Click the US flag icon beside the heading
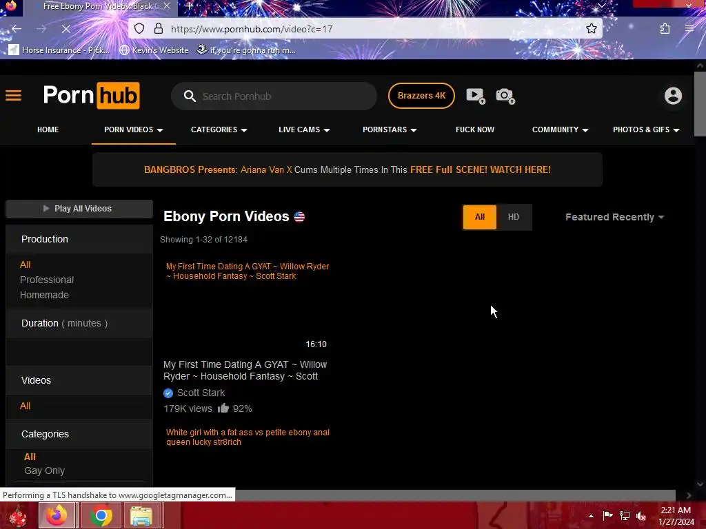Viewport: 706px width, 529px height. (x=299, y=217)
